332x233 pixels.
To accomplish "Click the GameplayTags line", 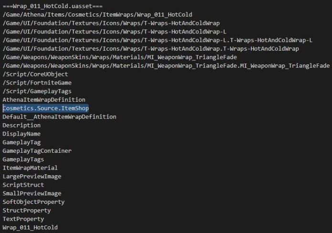I will point(23,159).
